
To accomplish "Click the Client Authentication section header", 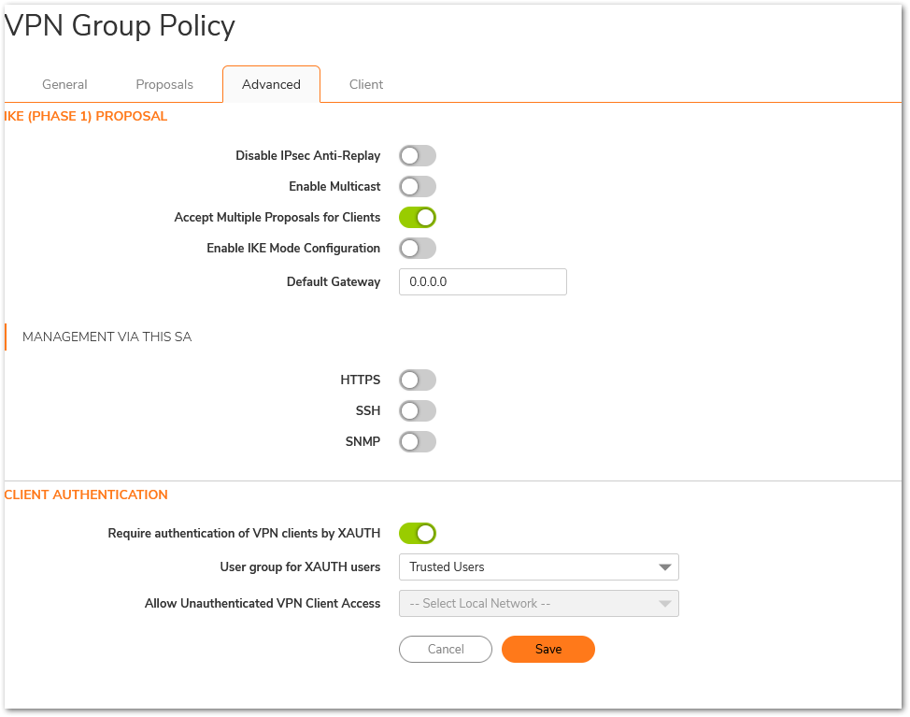I will pos(86,495).
